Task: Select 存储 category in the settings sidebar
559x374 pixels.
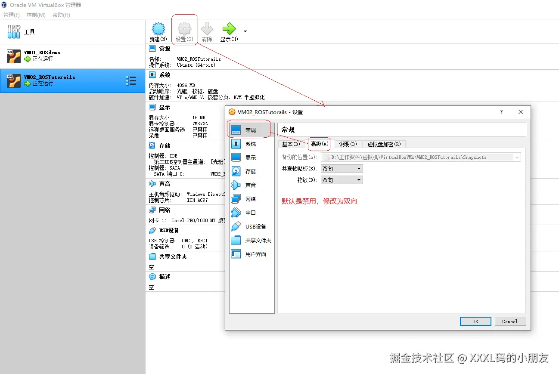Action: coord(252,171)
